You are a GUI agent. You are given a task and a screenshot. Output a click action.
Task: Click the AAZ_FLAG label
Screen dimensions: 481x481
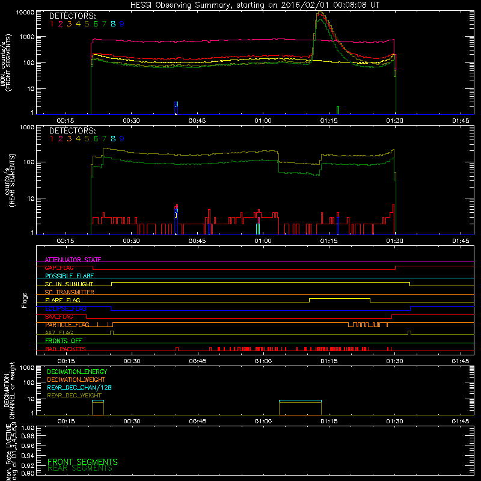(59, 332)
